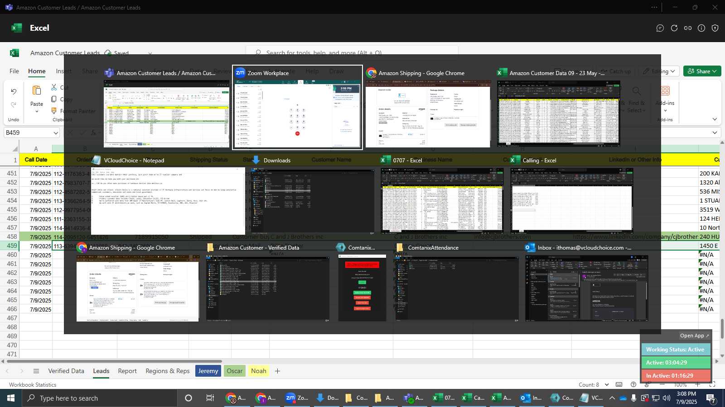Open the Teams more options ellipsis
Viewport: 725px width, 407px height.
(x=654, y=7)
